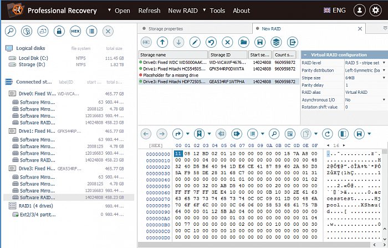Click the bookmark icon in hex toolbar
This screenshot has width=388, height=248.
(199, 134)
